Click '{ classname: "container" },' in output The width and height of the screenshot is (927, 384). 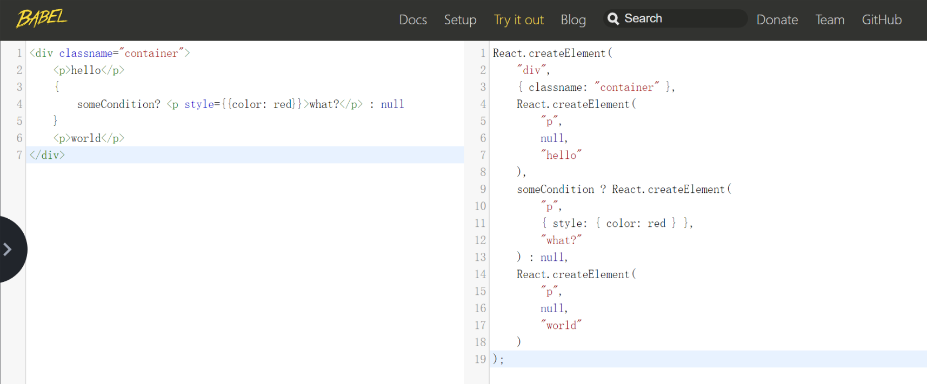click(x=596, y=87)
